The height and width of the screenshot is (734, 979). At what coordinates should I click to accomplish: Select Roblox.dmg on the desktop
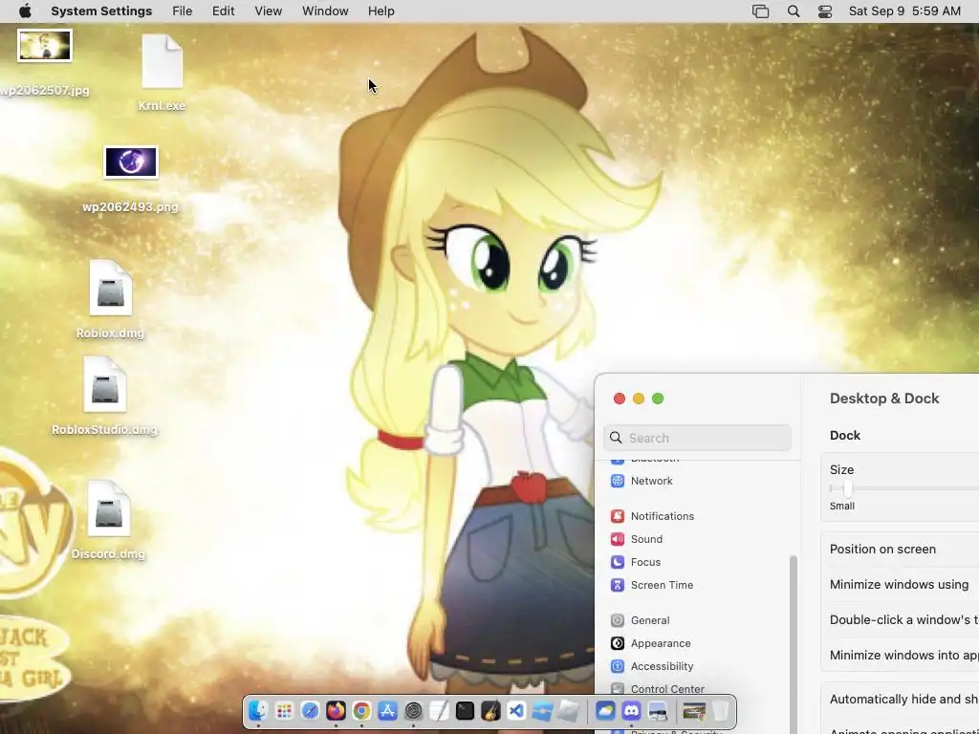click(111, 299)
